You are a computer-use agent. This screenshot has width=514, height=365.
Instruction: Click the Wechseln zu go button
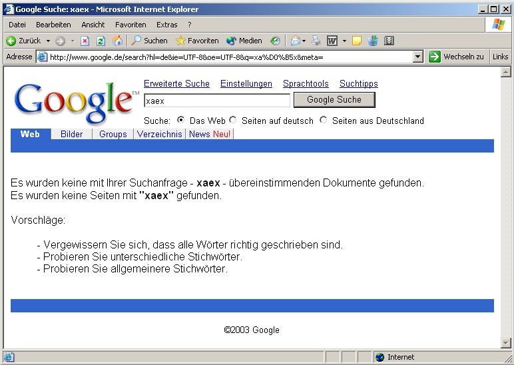point(456,57)
